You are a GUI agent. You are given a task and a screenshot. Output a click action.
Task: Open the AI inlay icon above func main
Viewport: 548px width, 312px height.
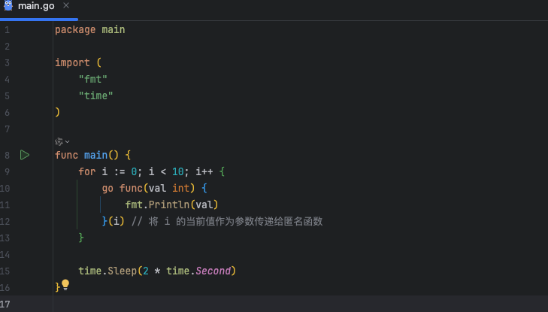click(59, 141)
